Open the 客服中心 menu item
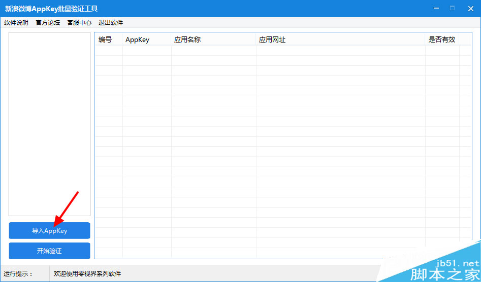The height and width of the screenshot is (282, 481). coord(79,23)
